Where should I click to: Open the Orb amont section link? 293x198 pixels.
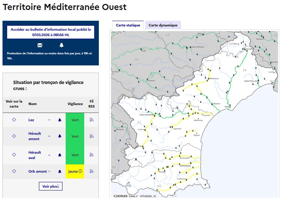tap(37, 172)
